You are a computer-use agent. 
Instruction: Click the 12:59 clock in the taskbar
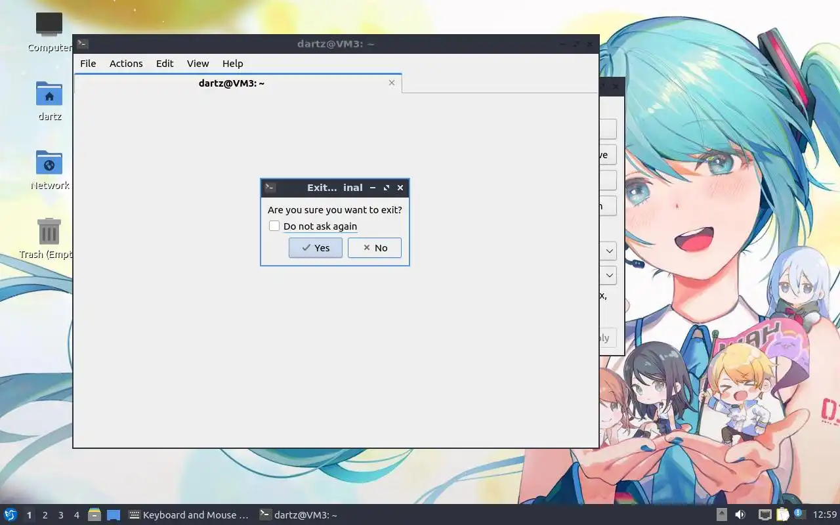825,515
